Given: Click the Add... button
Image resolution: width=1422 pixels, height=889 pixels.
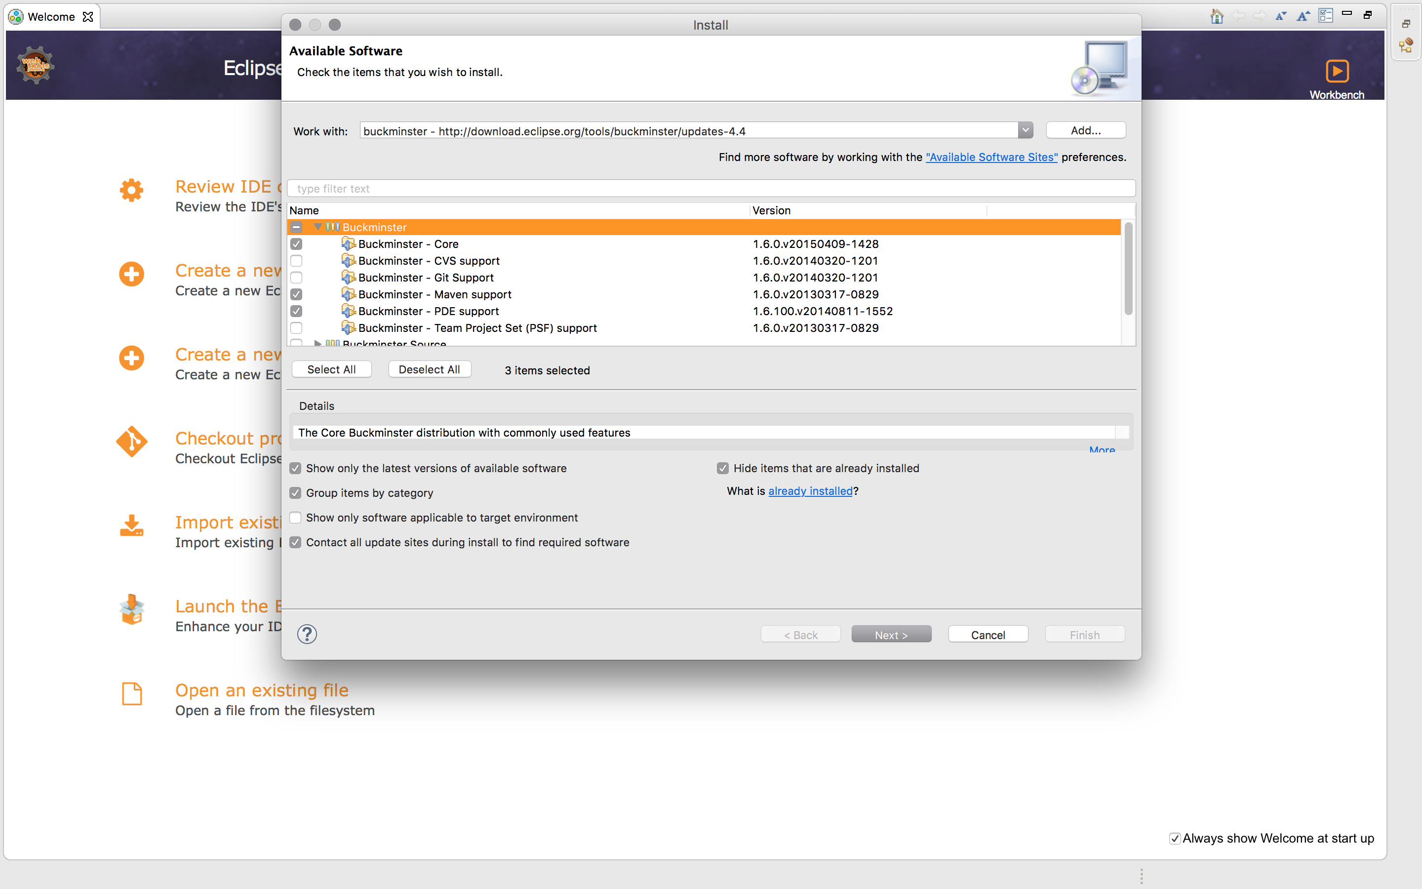Looking at the screenshot, I should [x=1086, y=130].
